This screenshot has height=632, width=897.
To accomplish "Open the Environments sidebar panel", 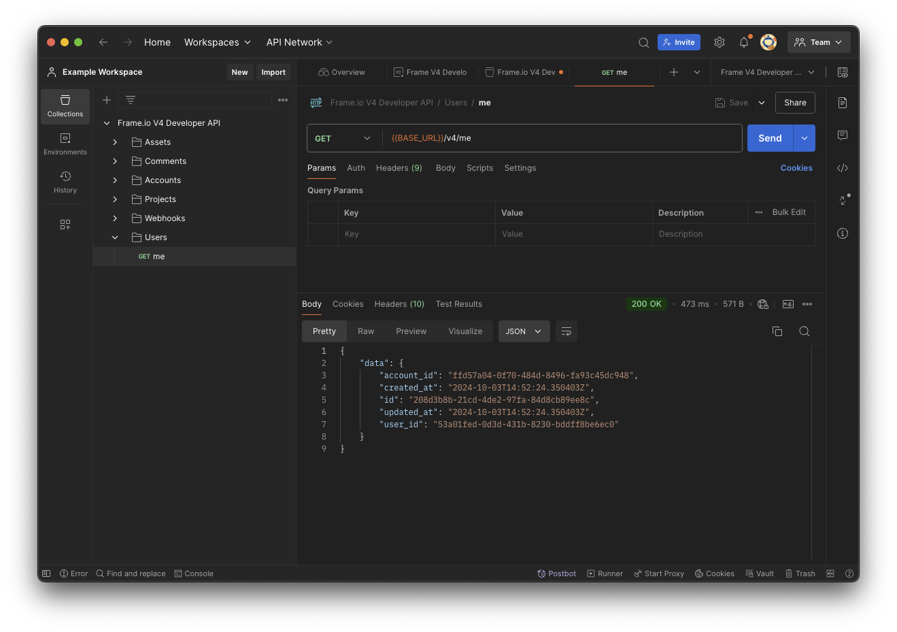I will (65, 144).
